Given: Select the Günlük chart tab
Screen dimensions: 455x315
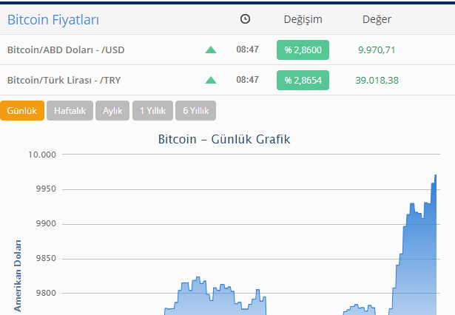Looking at the screenshot, I should (22, 110).
